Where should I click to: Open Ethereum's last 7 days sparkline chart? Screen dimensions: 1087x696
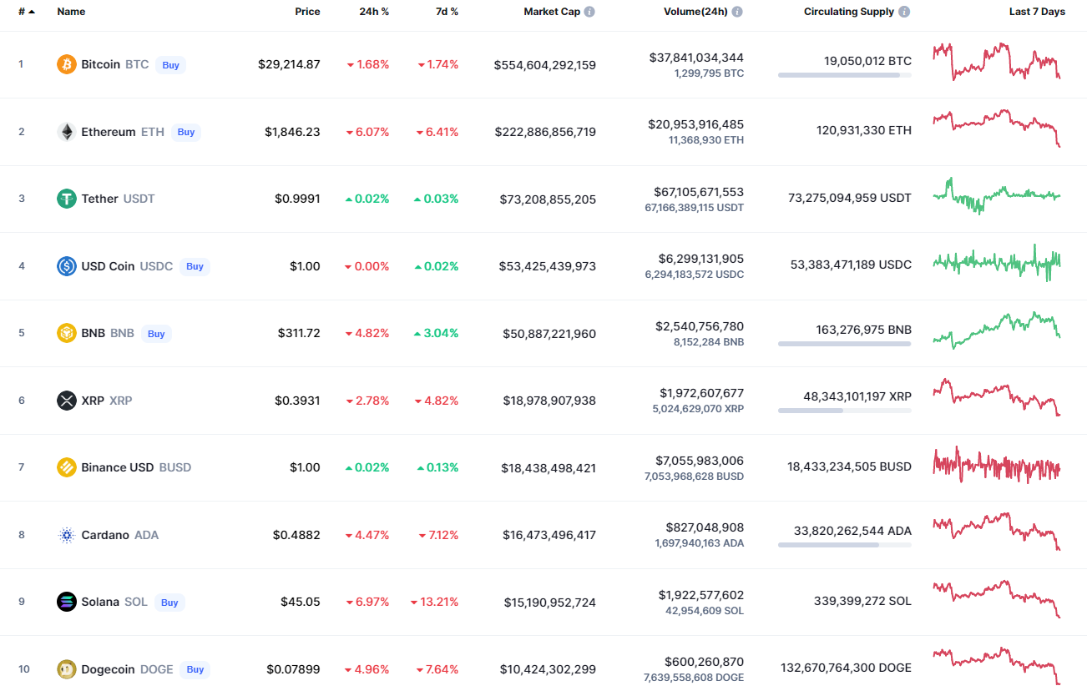(x=996, y=128)
